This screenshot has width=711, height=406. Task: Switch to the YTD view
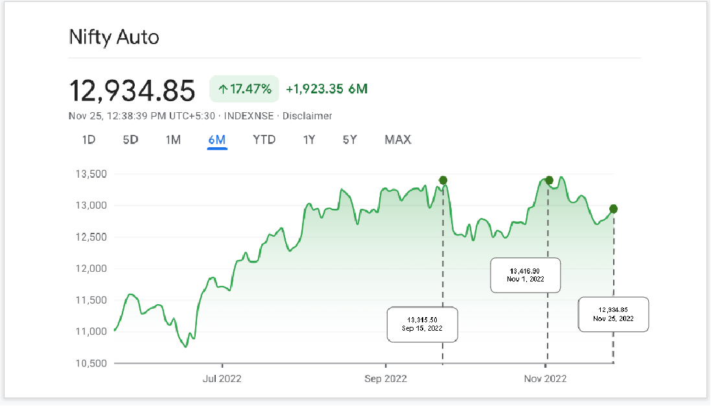click(x=264, y=139)
